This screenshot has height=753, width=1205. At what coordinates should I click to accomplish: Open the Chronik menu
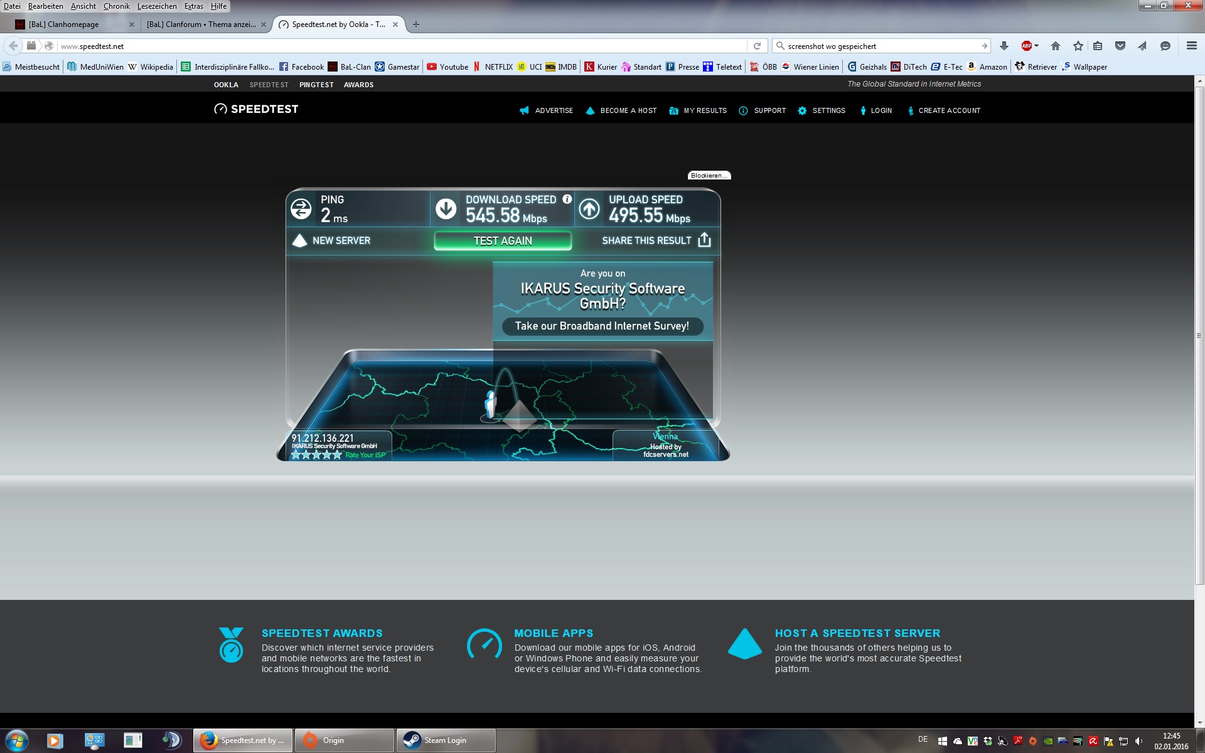click(116, 6)
